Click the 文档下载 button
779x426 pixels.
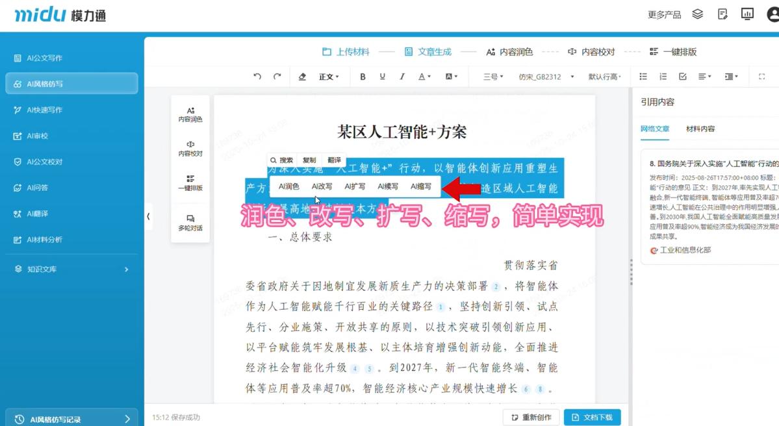point(592,417)
